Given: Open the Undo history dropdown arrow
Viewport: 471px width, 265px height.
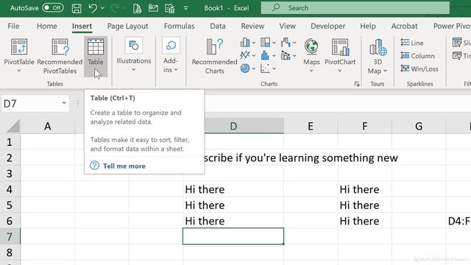Looking at the screenshot, I should coord(103,8).
